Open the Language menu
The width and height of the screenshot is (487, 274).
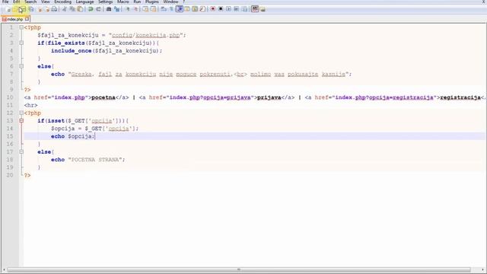click(x=84, y=2)
